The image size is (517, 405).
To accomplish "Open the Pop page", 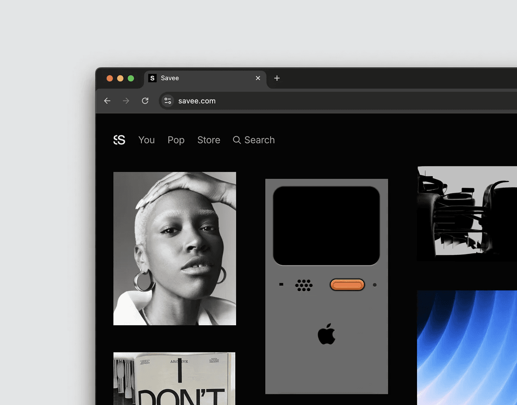I will [x=176, y=140].
